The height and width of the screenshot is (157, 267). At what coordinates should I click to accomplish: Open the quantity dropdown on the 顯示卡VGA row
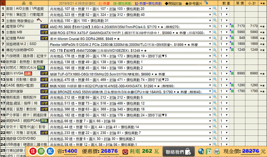click(x=224, y=74)
